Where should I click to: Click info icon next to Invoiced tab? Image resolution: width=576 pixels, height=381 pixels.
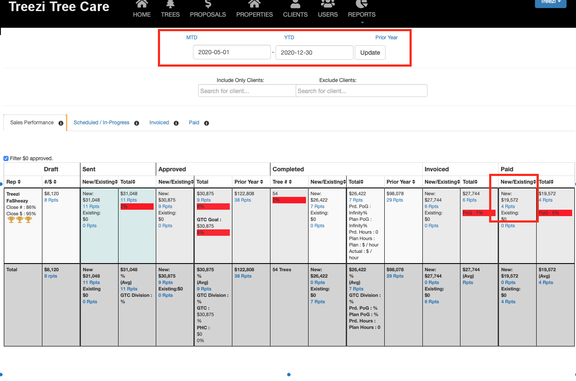coord(176,123)
